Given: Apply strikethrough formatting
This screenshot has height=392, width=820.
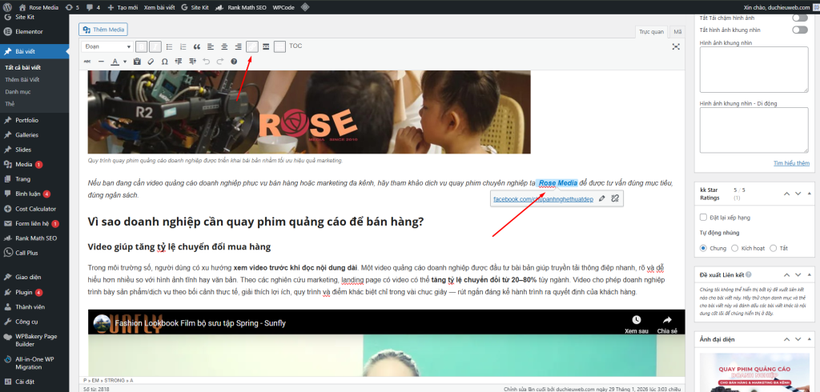Looking at the screenshot, I should pyautogui.click(x=86, y=61).
